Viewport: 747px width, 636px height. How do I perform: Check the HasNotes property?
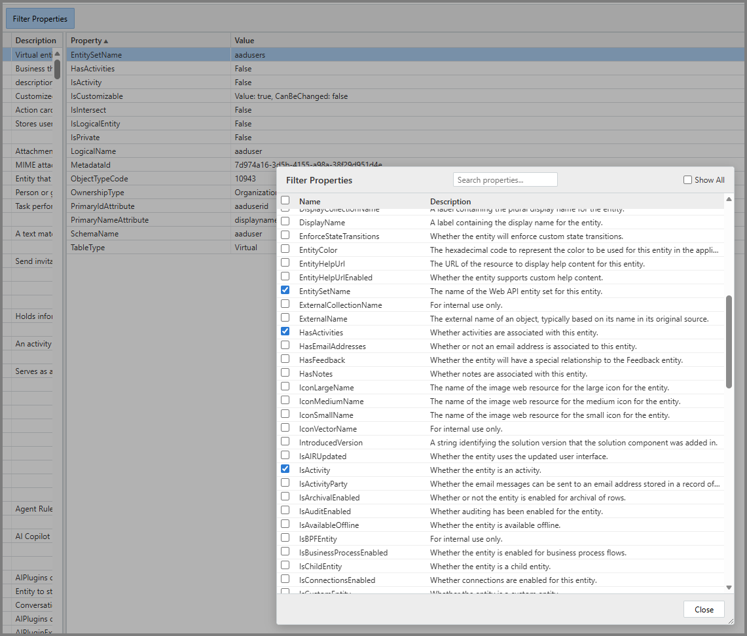pos(285,373)
